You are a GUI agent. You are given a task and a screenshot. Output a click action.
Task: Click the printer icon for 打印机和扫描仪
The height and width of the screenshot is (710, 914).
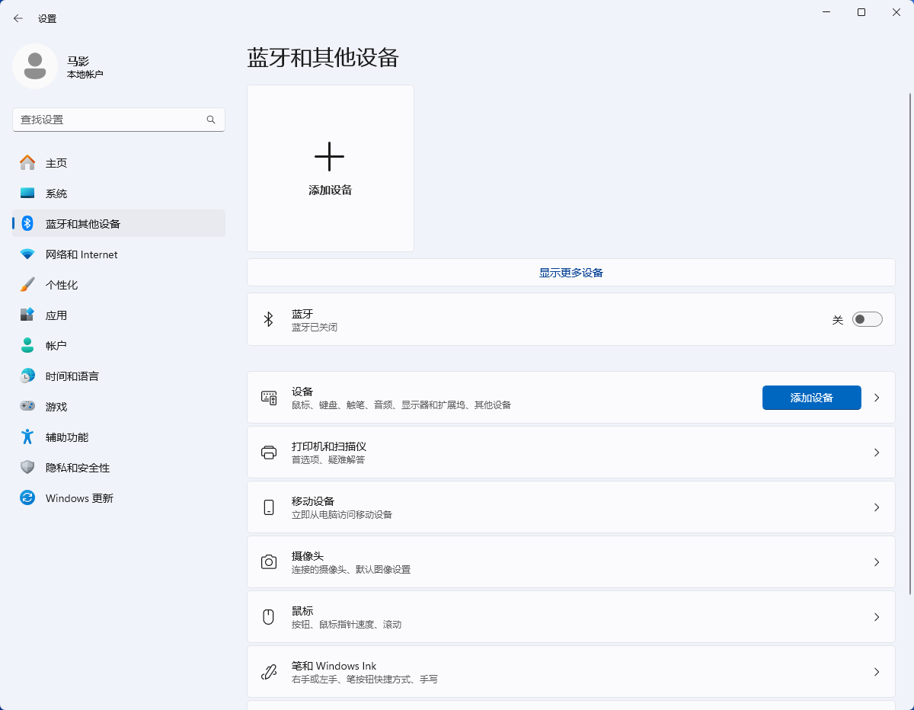click(268, 453)
